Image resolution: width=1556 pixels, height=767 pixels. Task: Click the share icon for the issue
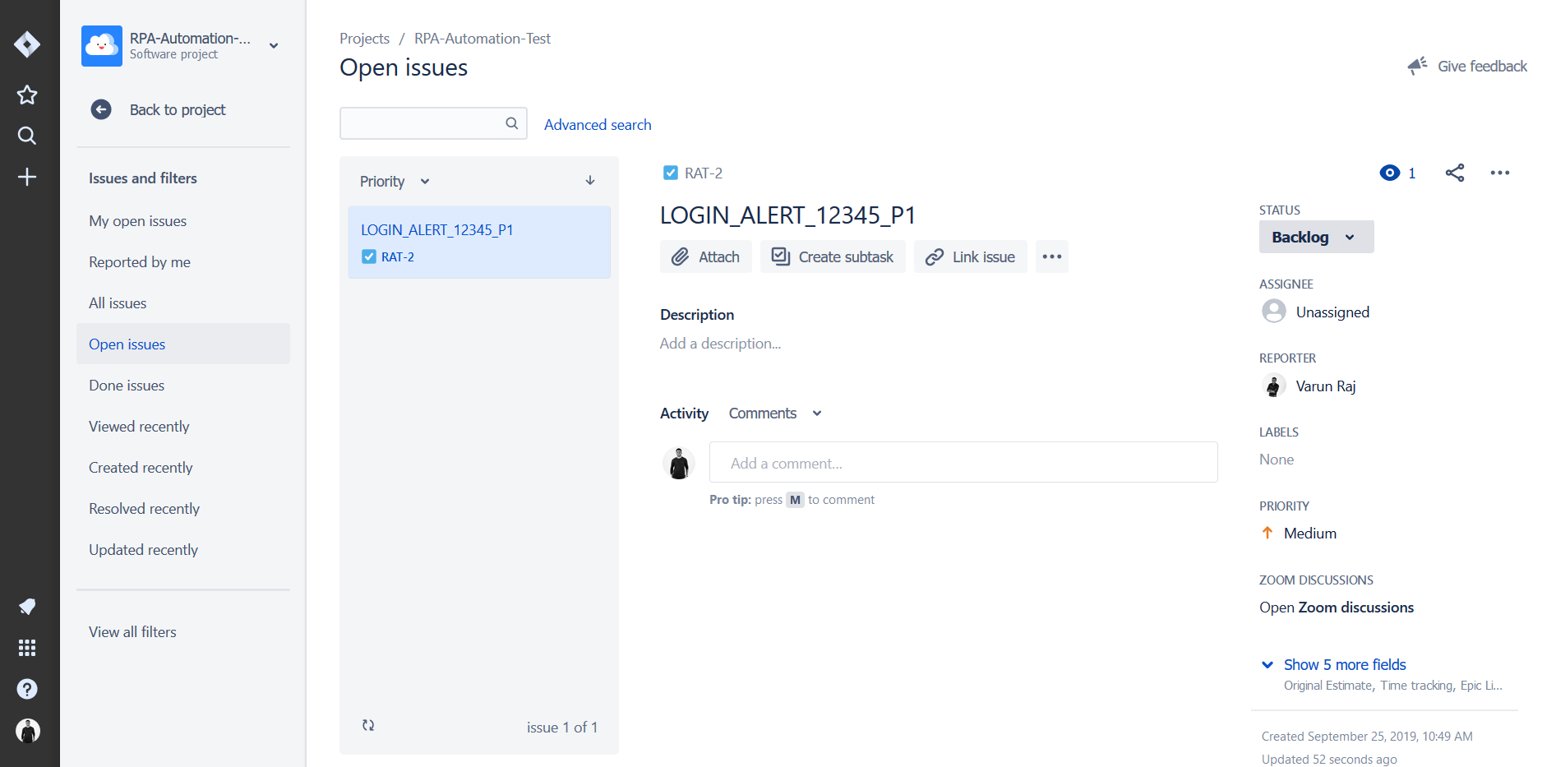click(1454, 173)
